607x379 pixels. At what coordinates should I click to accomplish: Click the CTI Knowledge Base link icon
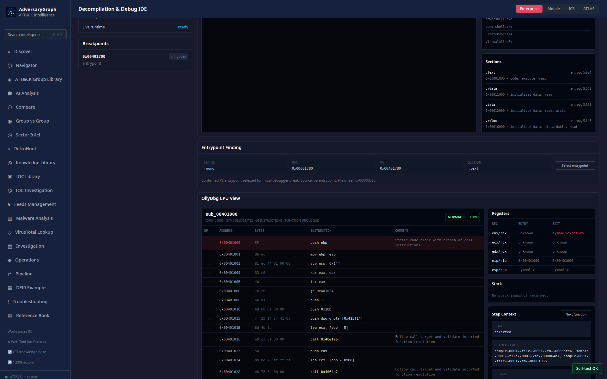[x=9, y=352]
